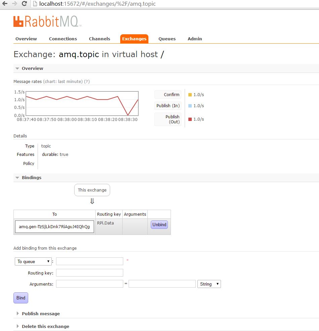Click the Routing key input field
This screenshot has height=331, width=319.
[x=90, y=273]
